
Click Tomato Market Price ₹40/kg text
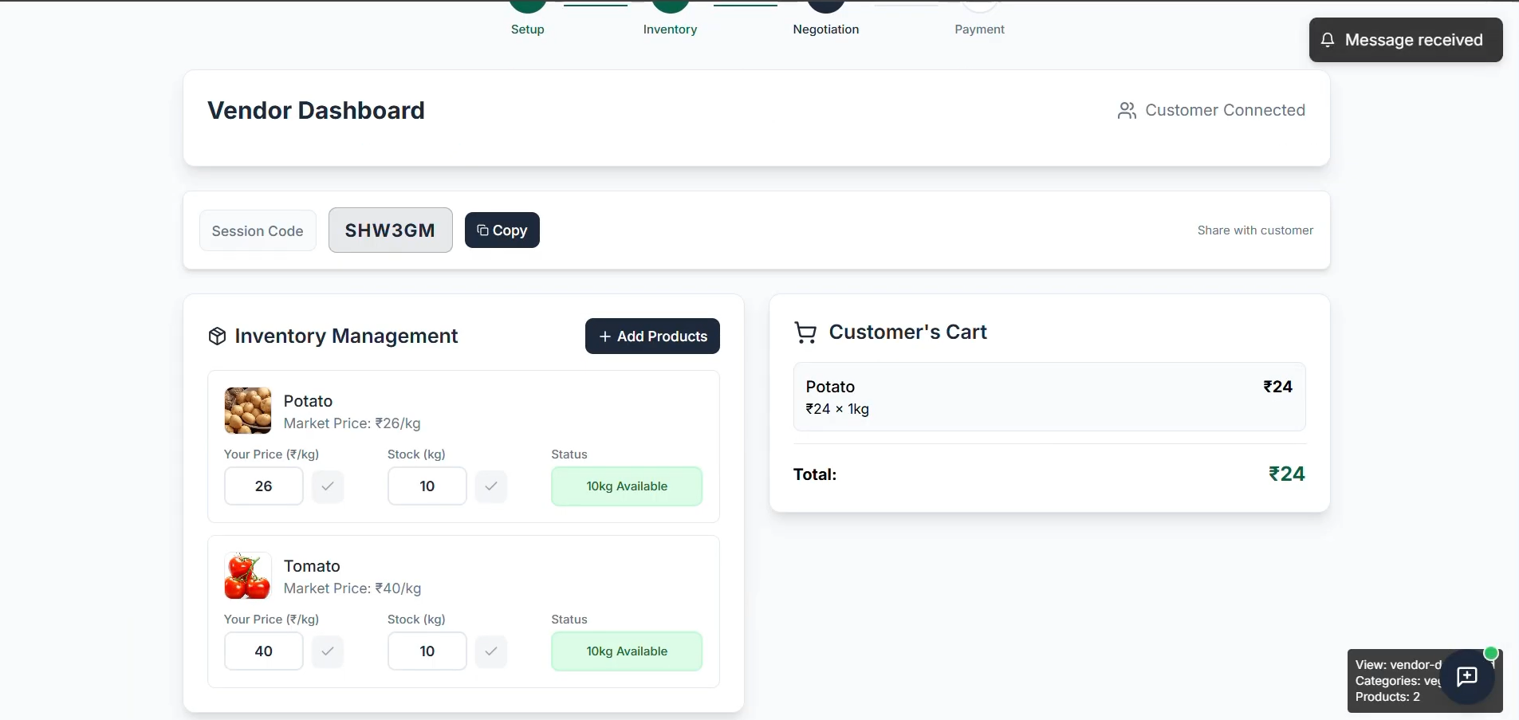[352, 588]
